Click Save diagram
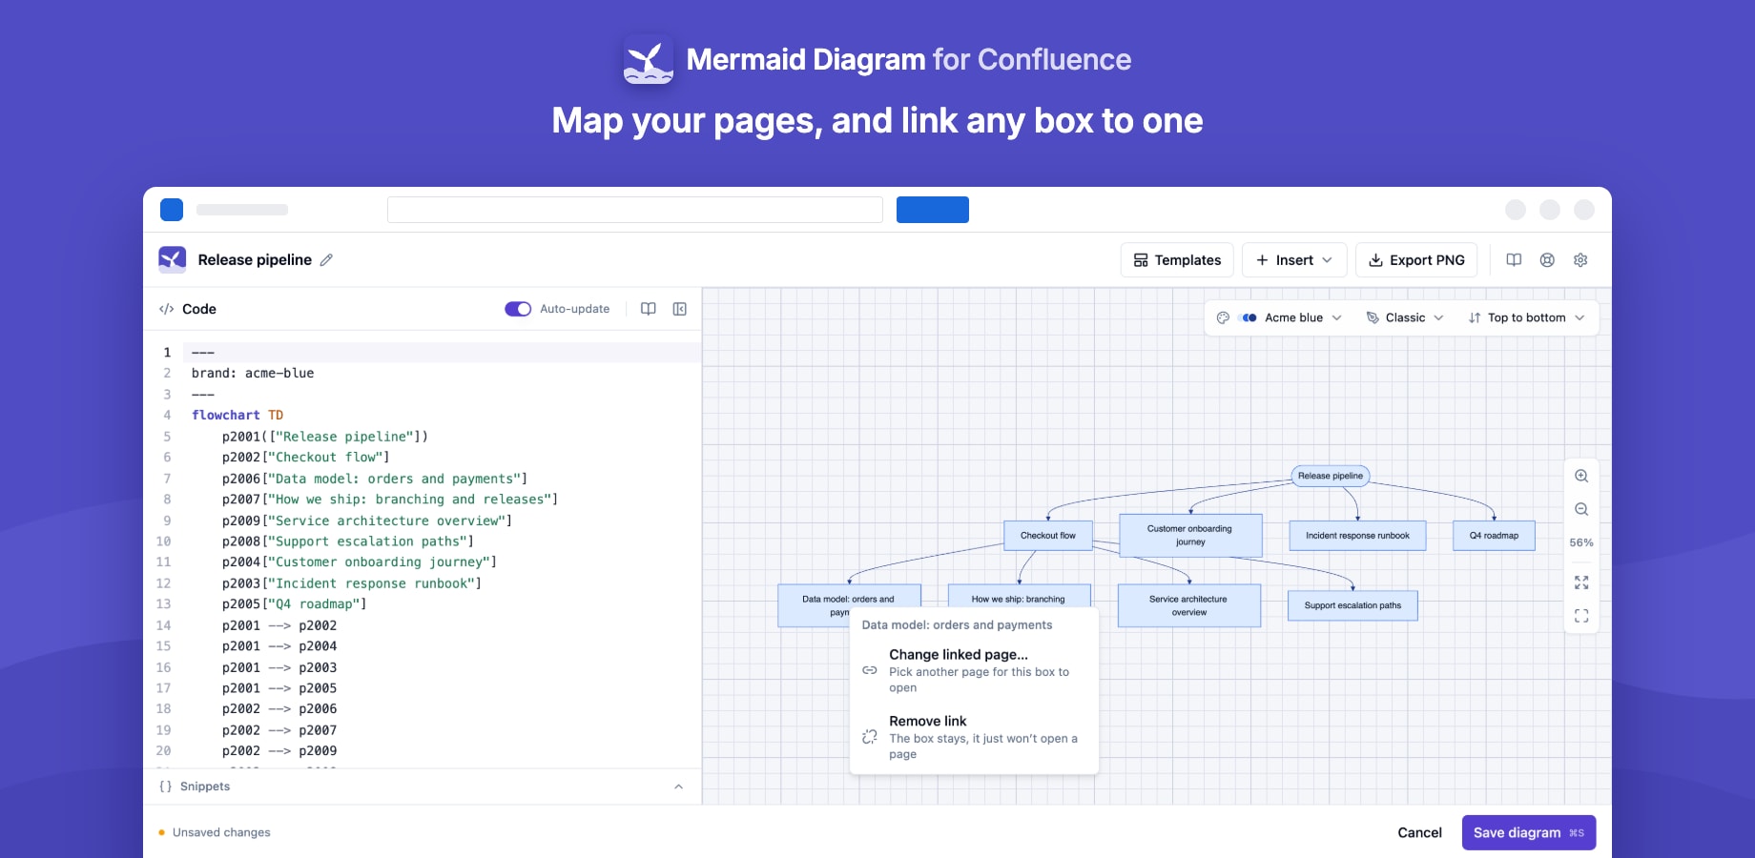Screen dimensions: 1755x858 pos(1529,832)
